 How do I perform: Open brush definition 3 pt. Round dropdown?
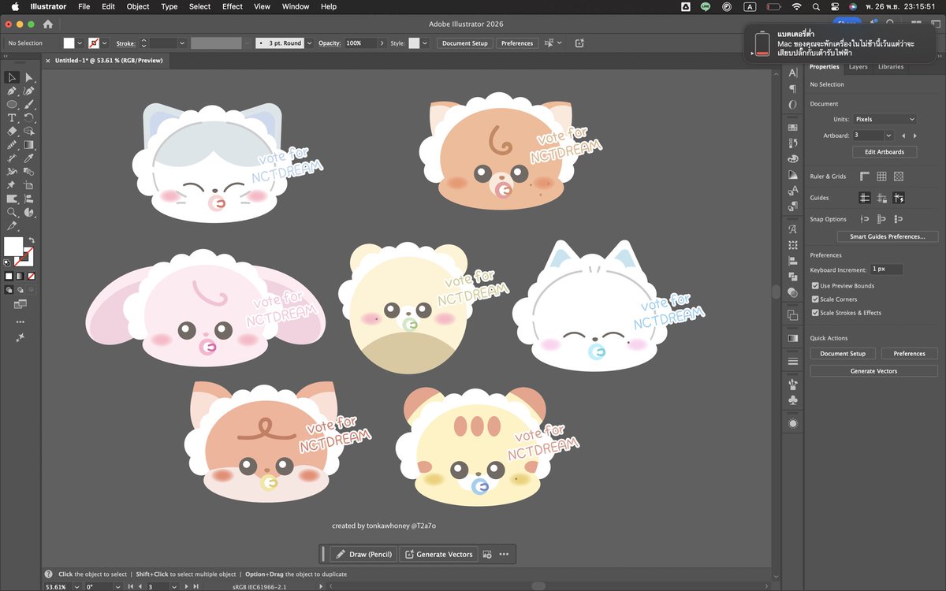pyautogui.click(x=310, y=43)
